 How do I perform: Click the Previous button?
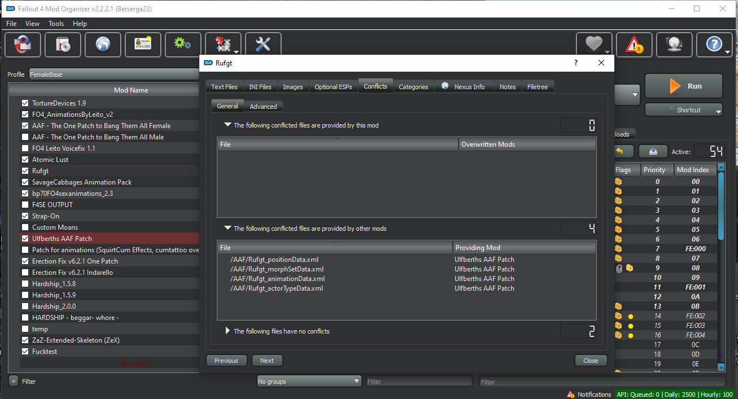pos(226,361)
